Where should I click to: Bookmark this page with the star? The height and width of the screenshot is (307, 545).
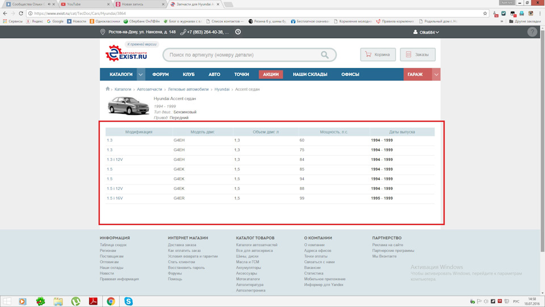click(485, 13)
